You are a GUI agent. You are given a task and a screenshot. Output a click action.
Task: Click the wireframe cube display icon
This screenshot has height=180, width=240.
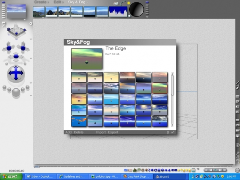238,145
